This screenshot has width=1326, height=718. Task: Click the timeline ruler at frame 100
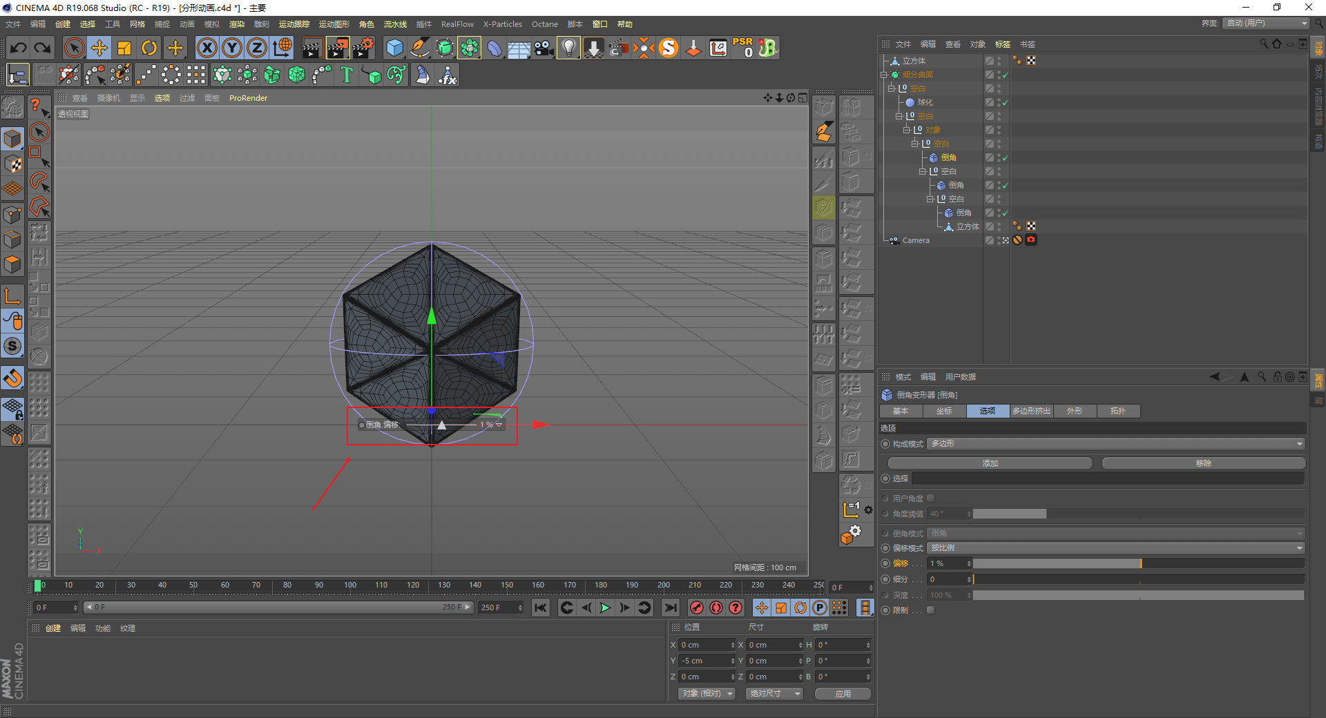click(x=350, y=585)
